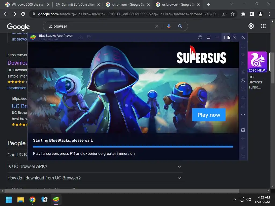Click the BlueStacks logo in title bar

click(x=33, y=37)
